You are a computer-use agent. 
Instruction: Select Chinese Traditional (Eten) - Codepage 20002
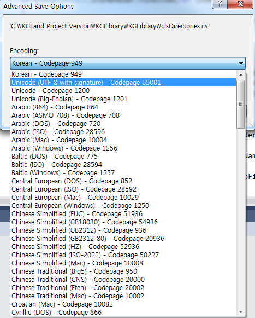123,288
